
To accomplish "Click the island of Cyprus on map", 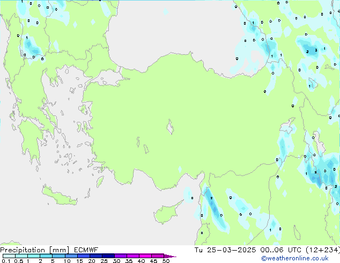I will [x=167, y=213].
